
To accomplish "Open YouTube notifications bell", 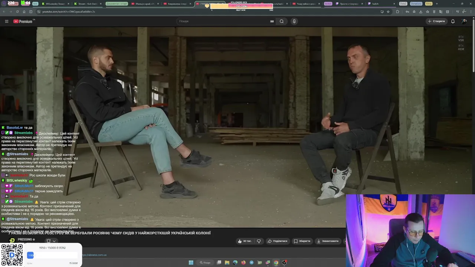I will [x=453, y=21].
